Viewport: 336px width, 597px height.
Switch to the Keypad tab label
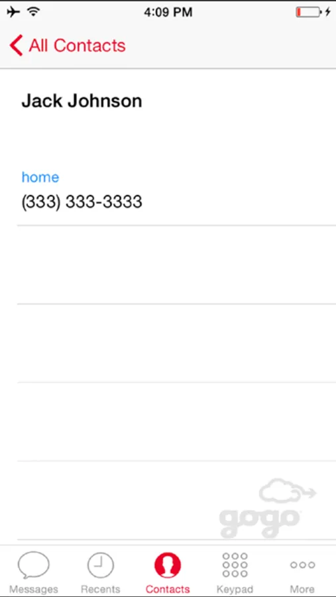tap(235, 590)
